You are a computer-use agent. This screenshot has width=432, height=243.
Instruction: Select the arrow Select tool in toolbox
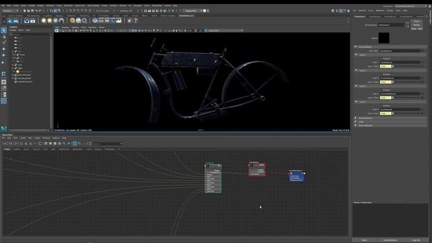coord(3,30)
